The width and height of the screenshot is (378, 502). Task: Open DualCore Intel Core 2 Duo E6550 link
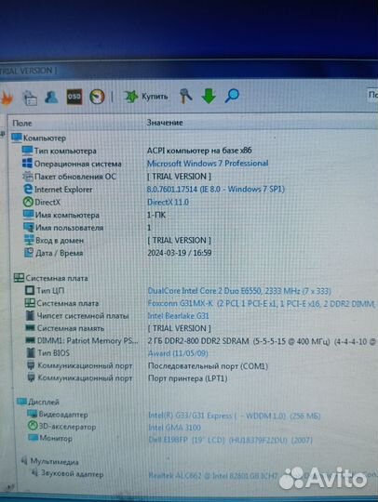pyautogui.click(x=239, y=291)
